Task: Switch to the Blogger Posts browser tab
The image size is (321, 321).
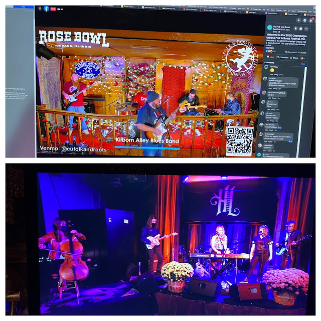Action: tap(291, 14)
